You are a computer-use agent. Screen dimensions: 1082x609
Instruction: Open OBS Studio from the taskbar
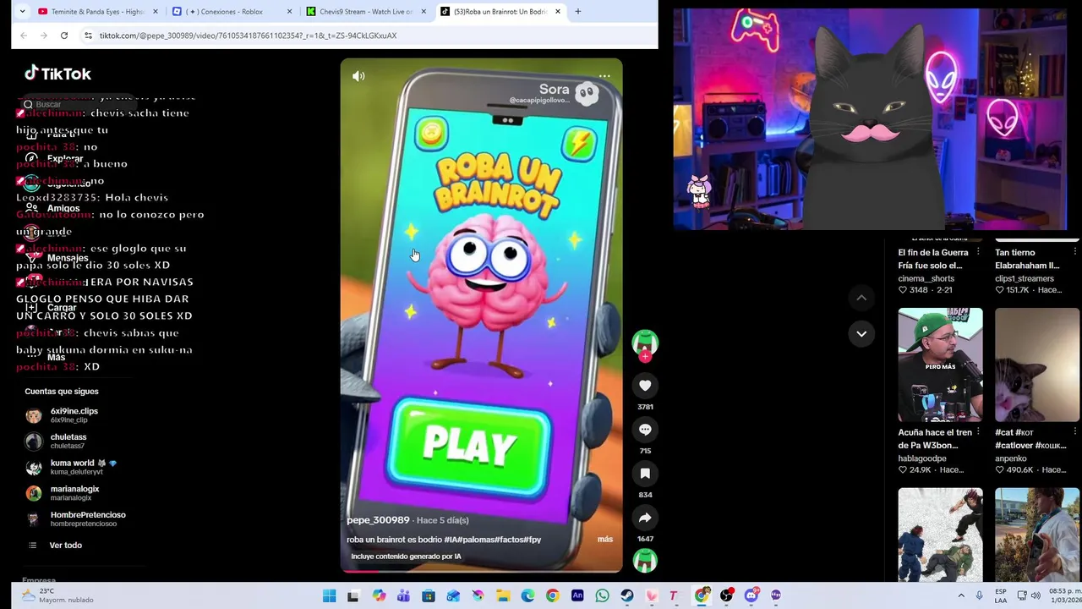click(726, 595)
